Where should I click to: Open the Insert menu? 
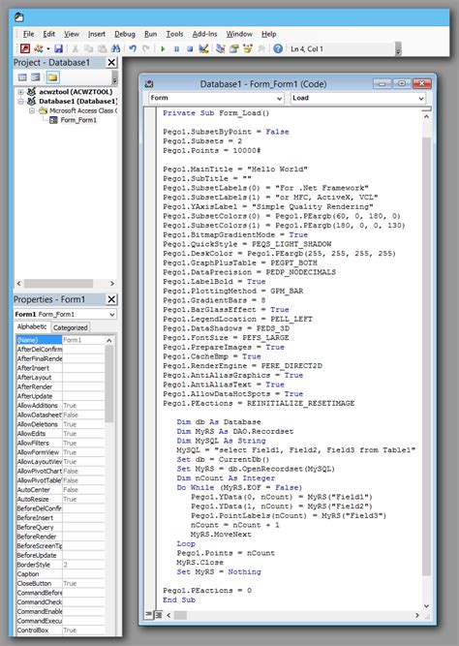[x=97, y=34]
